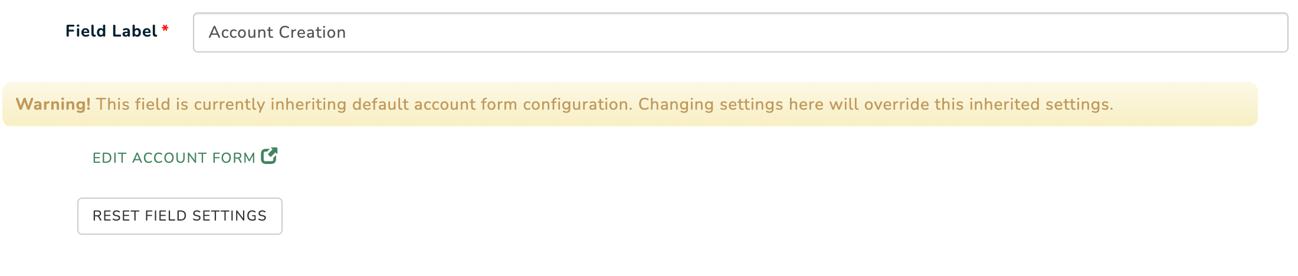
Task: Select the bold 'Warning!' word in the banner
Action: click(53, 104)
